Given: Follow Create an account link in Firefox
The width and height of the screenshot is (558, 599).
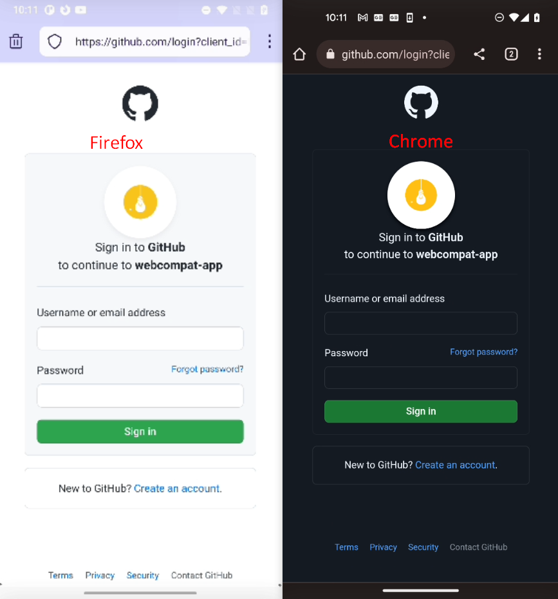Looking at the screenshot, I should [x=177, y=488].
